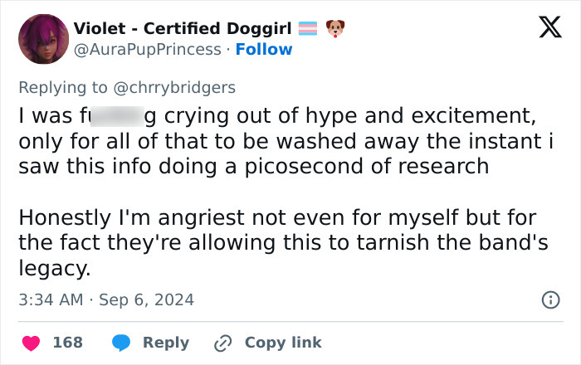Click the blue reply speech bubble icon

point(121,343)
